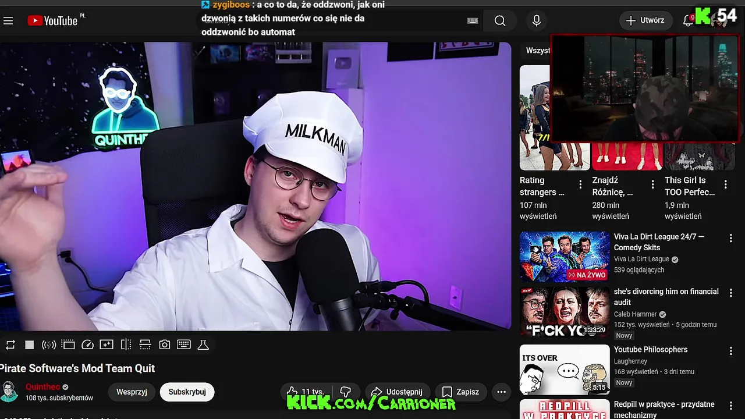Image resolution: width=745 pixels, height=419 pixels.
Task: Open she's divorcing him on financial audit
Action: tap(666, 297)
